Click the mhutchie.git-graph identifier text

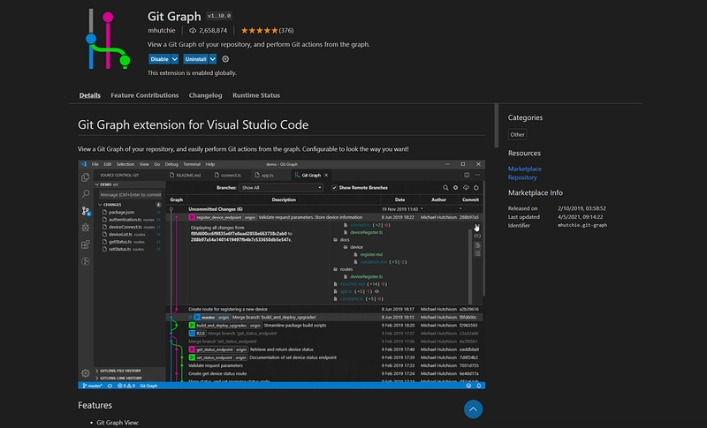tap(582, 225)
